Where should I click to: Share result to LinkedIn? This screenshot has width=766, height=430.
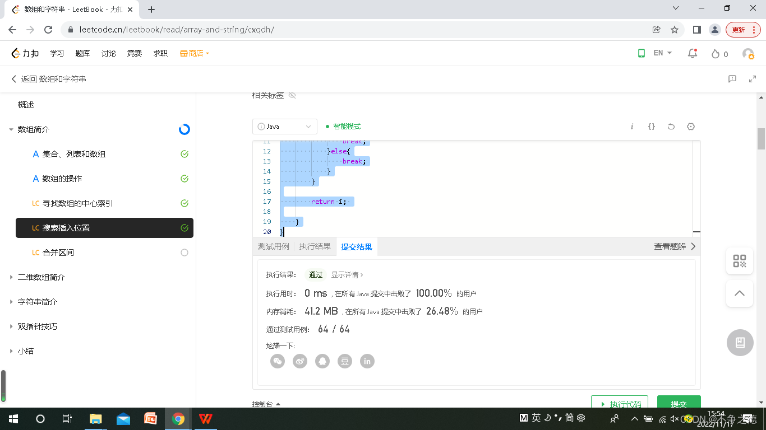point(367,361)
